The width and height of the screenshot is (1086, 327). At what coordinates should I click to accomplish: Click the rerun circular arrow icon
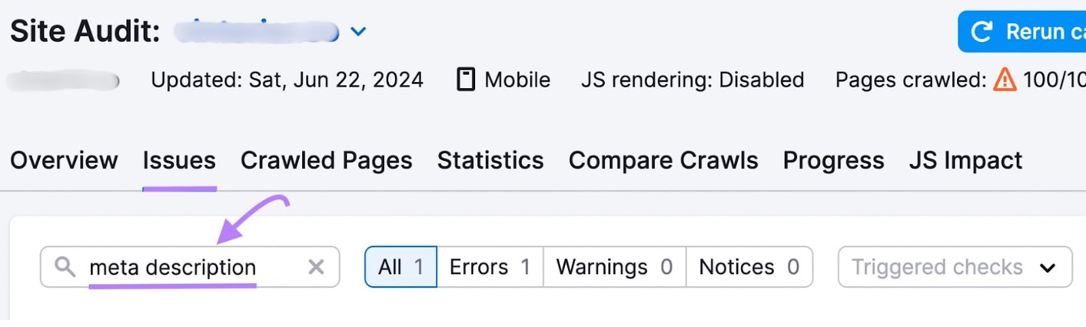point(981,31)
